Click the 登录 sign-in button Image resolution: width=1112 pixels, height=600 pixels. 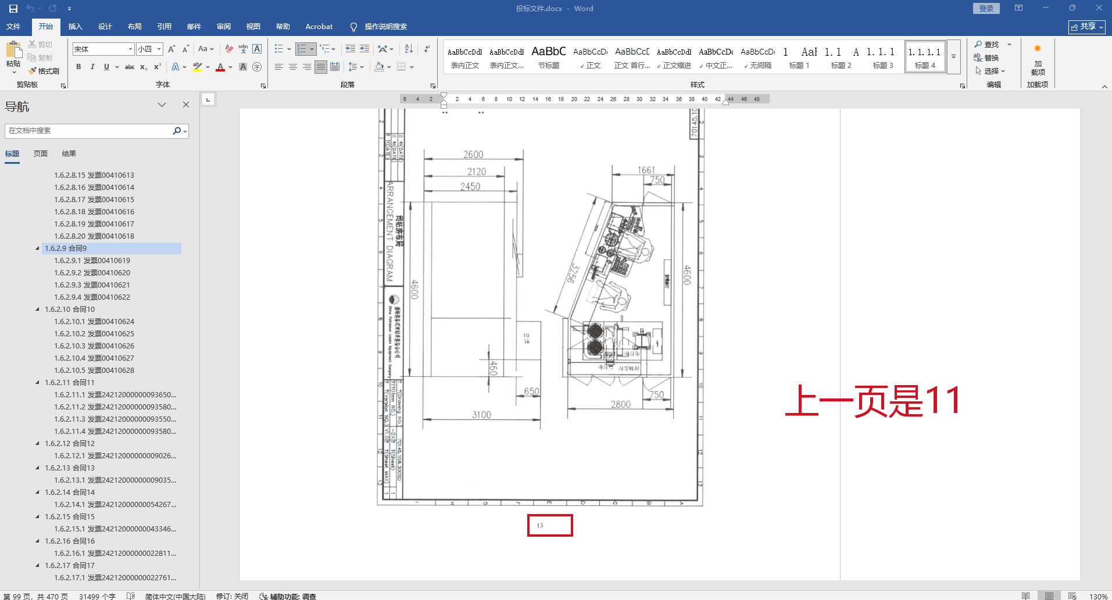[986, 9]
